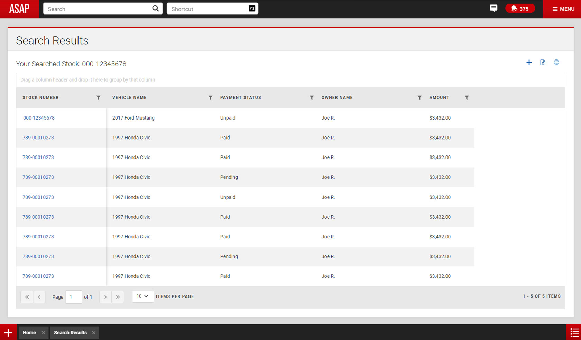Go to the next page
581x340 pixels.
(x=105, y=297)
